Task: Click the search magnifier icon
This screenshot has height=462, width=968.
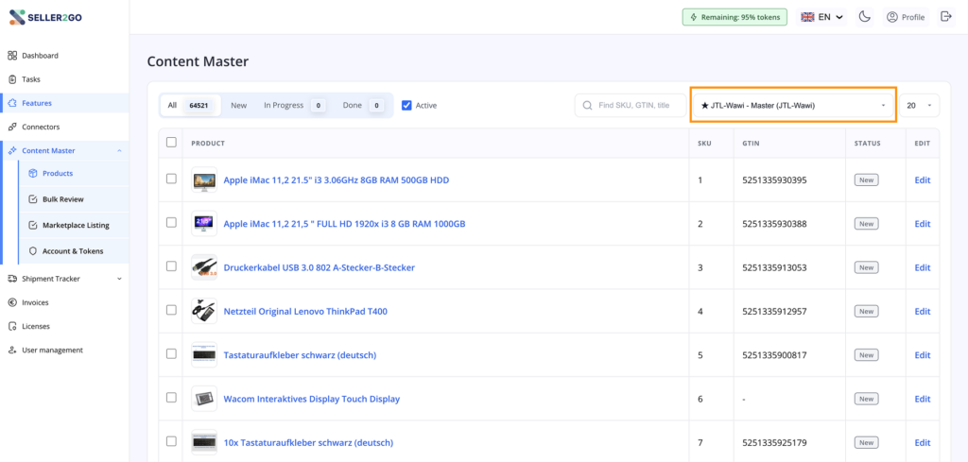Action: [x=587, y=106]
